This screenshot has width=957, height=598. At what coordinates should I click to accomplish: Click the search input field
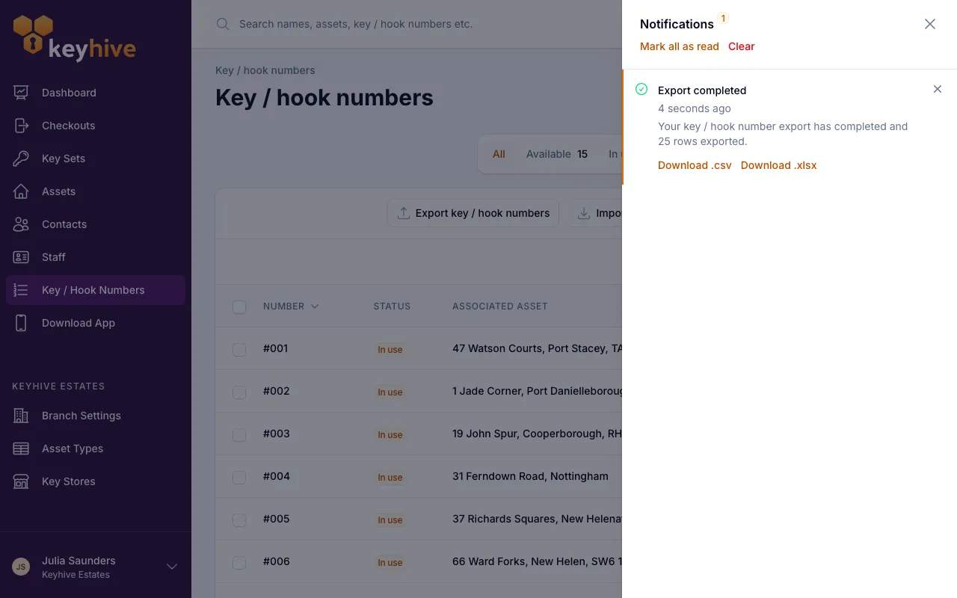(x=419, y=24)
